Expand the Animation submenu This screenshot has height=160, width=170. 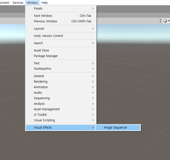tap(61, 87)
